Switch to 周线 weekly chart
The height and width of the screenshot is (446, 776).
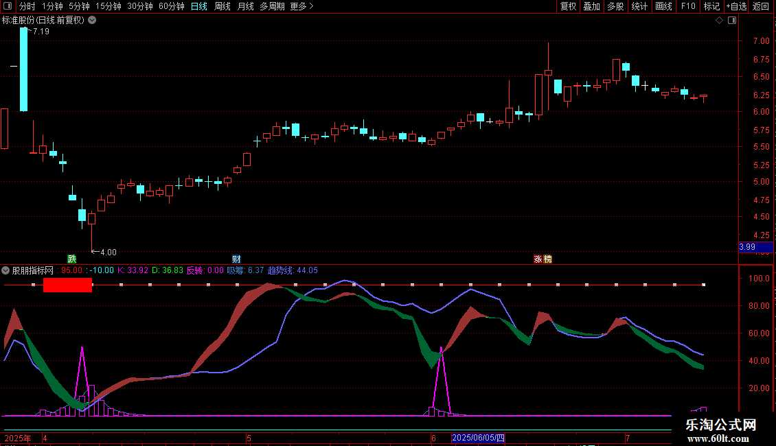[x=222, y=6]
